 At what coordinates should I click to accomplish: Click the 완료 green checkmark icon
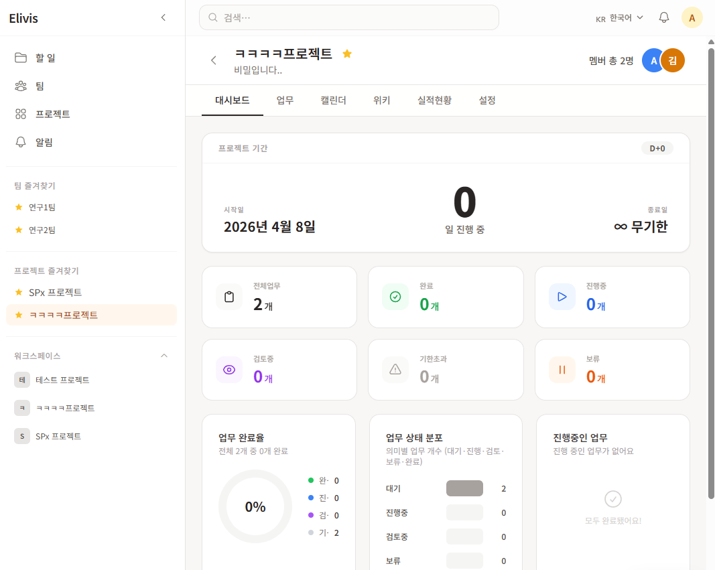tap(395, 297)
